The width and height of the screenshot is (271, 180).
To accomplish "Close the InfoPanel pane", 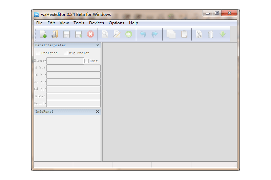I will tap(98, 112).
